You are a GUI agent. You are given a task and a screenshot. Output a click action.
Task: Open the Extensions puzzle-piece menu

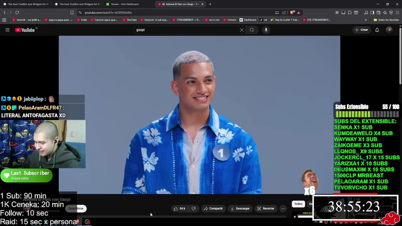pos(350,13)
